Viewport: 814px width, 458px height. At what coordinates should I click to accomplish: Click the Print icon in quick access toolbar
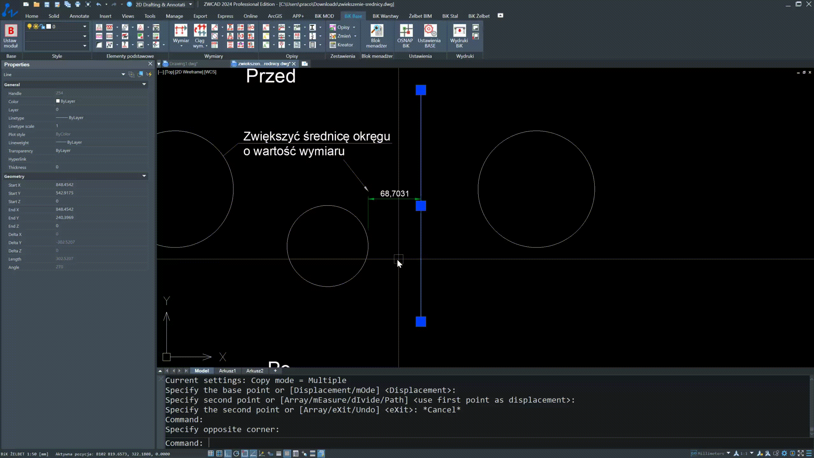(78, 4)
